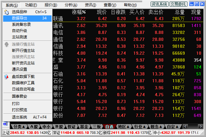The height and width of the screenshot is (137, 206).
Task: Sort by the 卖出价 column header
Action: click(156, 12)
